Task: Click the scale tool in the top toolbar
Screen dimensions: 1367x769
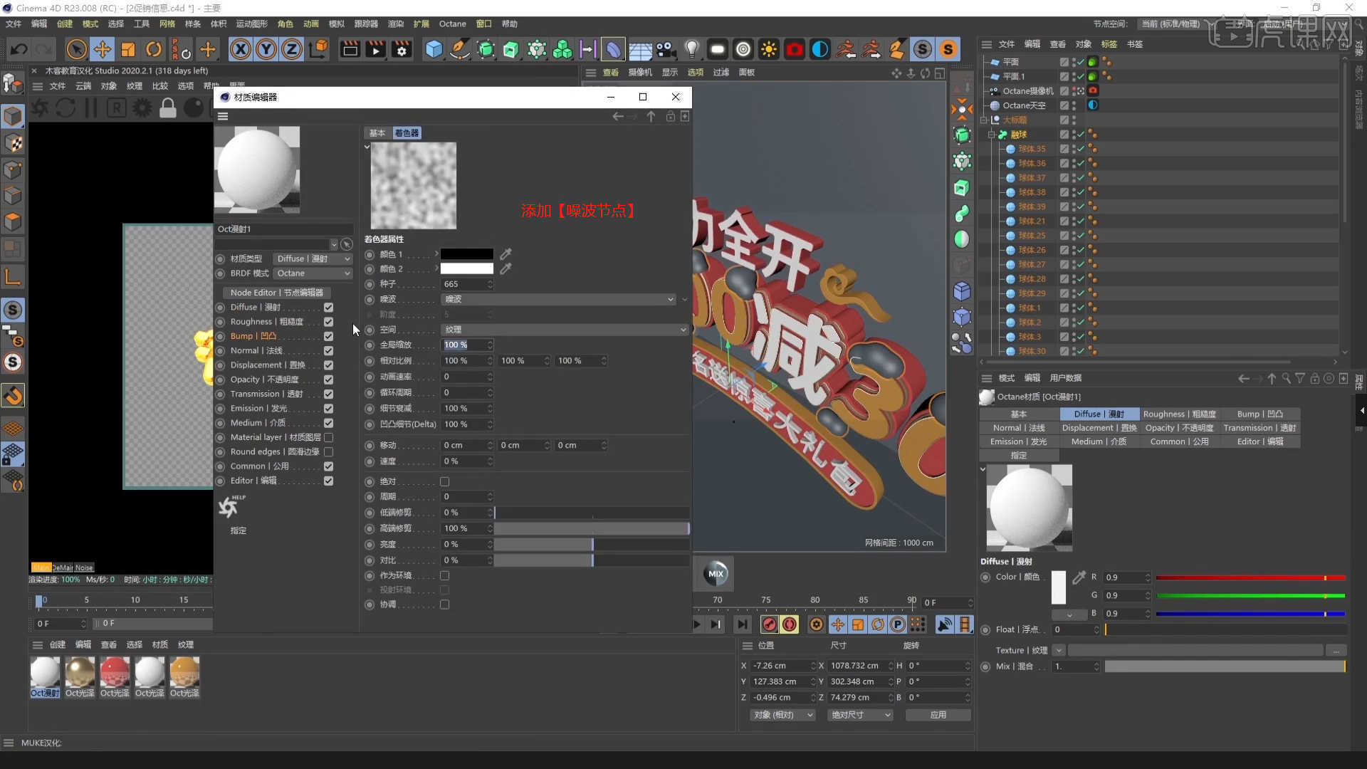Action: [x=128, y=48]
